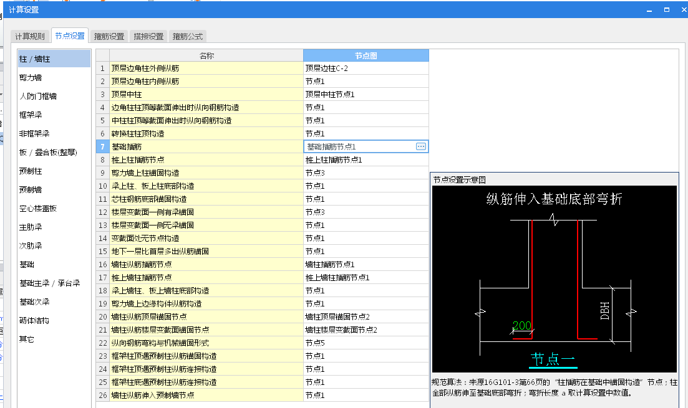Screen dimensions: 688x408
Task: Select 人防门框墙 category
Action: click(54, 97)
